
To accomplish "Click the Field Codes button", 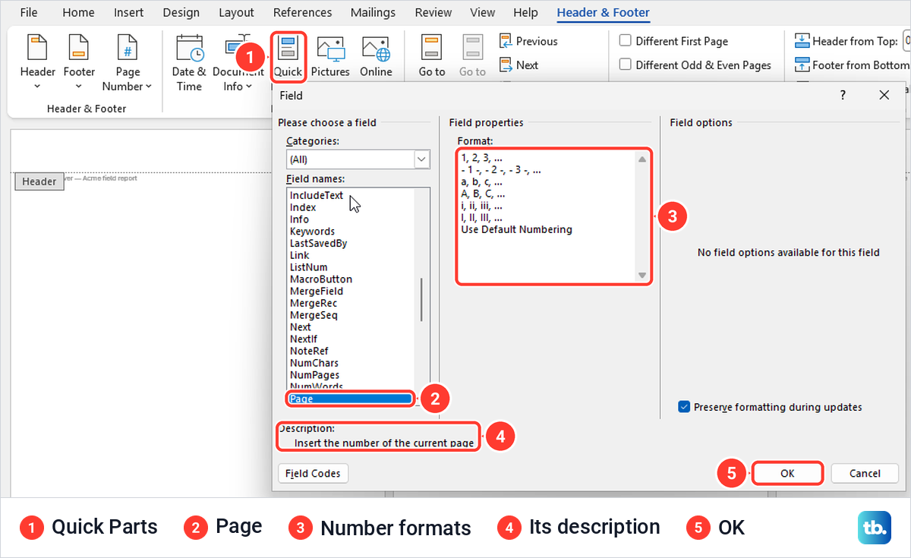I will (x=313, y=473).
